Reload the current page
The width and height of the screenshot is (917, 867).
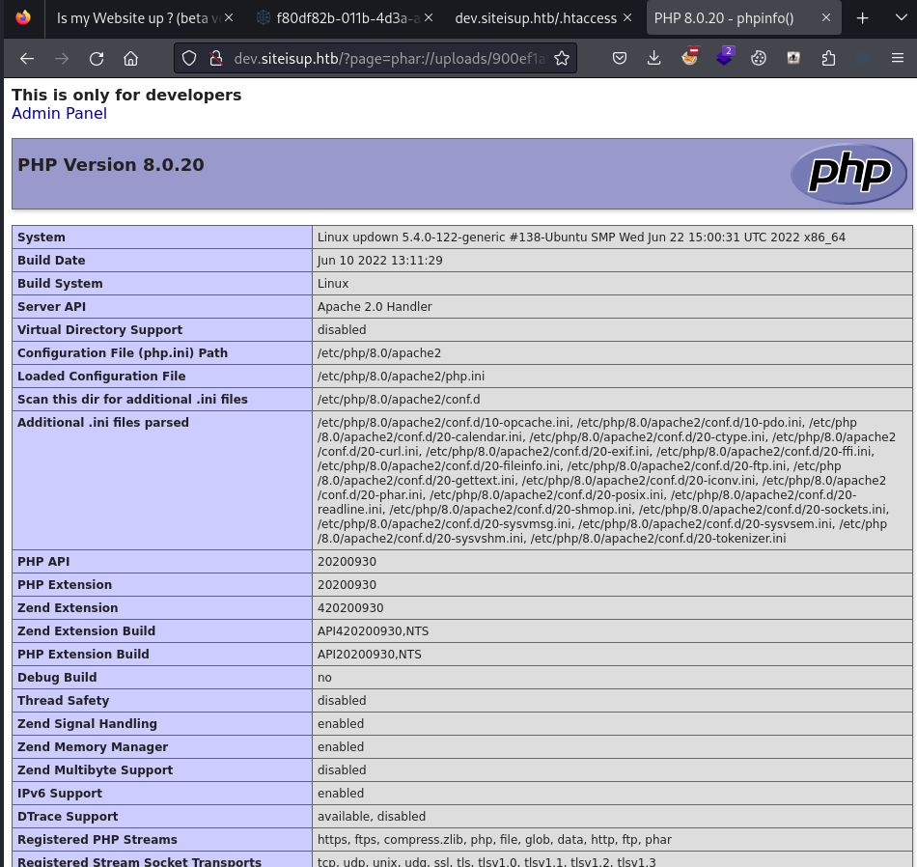click(97, 58)
